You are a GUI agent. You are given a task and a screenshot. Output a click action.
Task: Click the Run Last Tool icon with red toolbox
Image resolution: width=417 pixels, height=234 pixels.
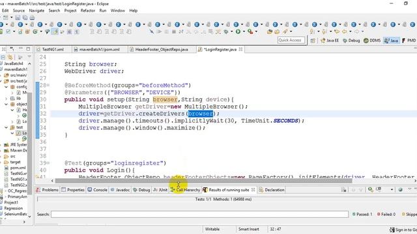coord(250,32)
